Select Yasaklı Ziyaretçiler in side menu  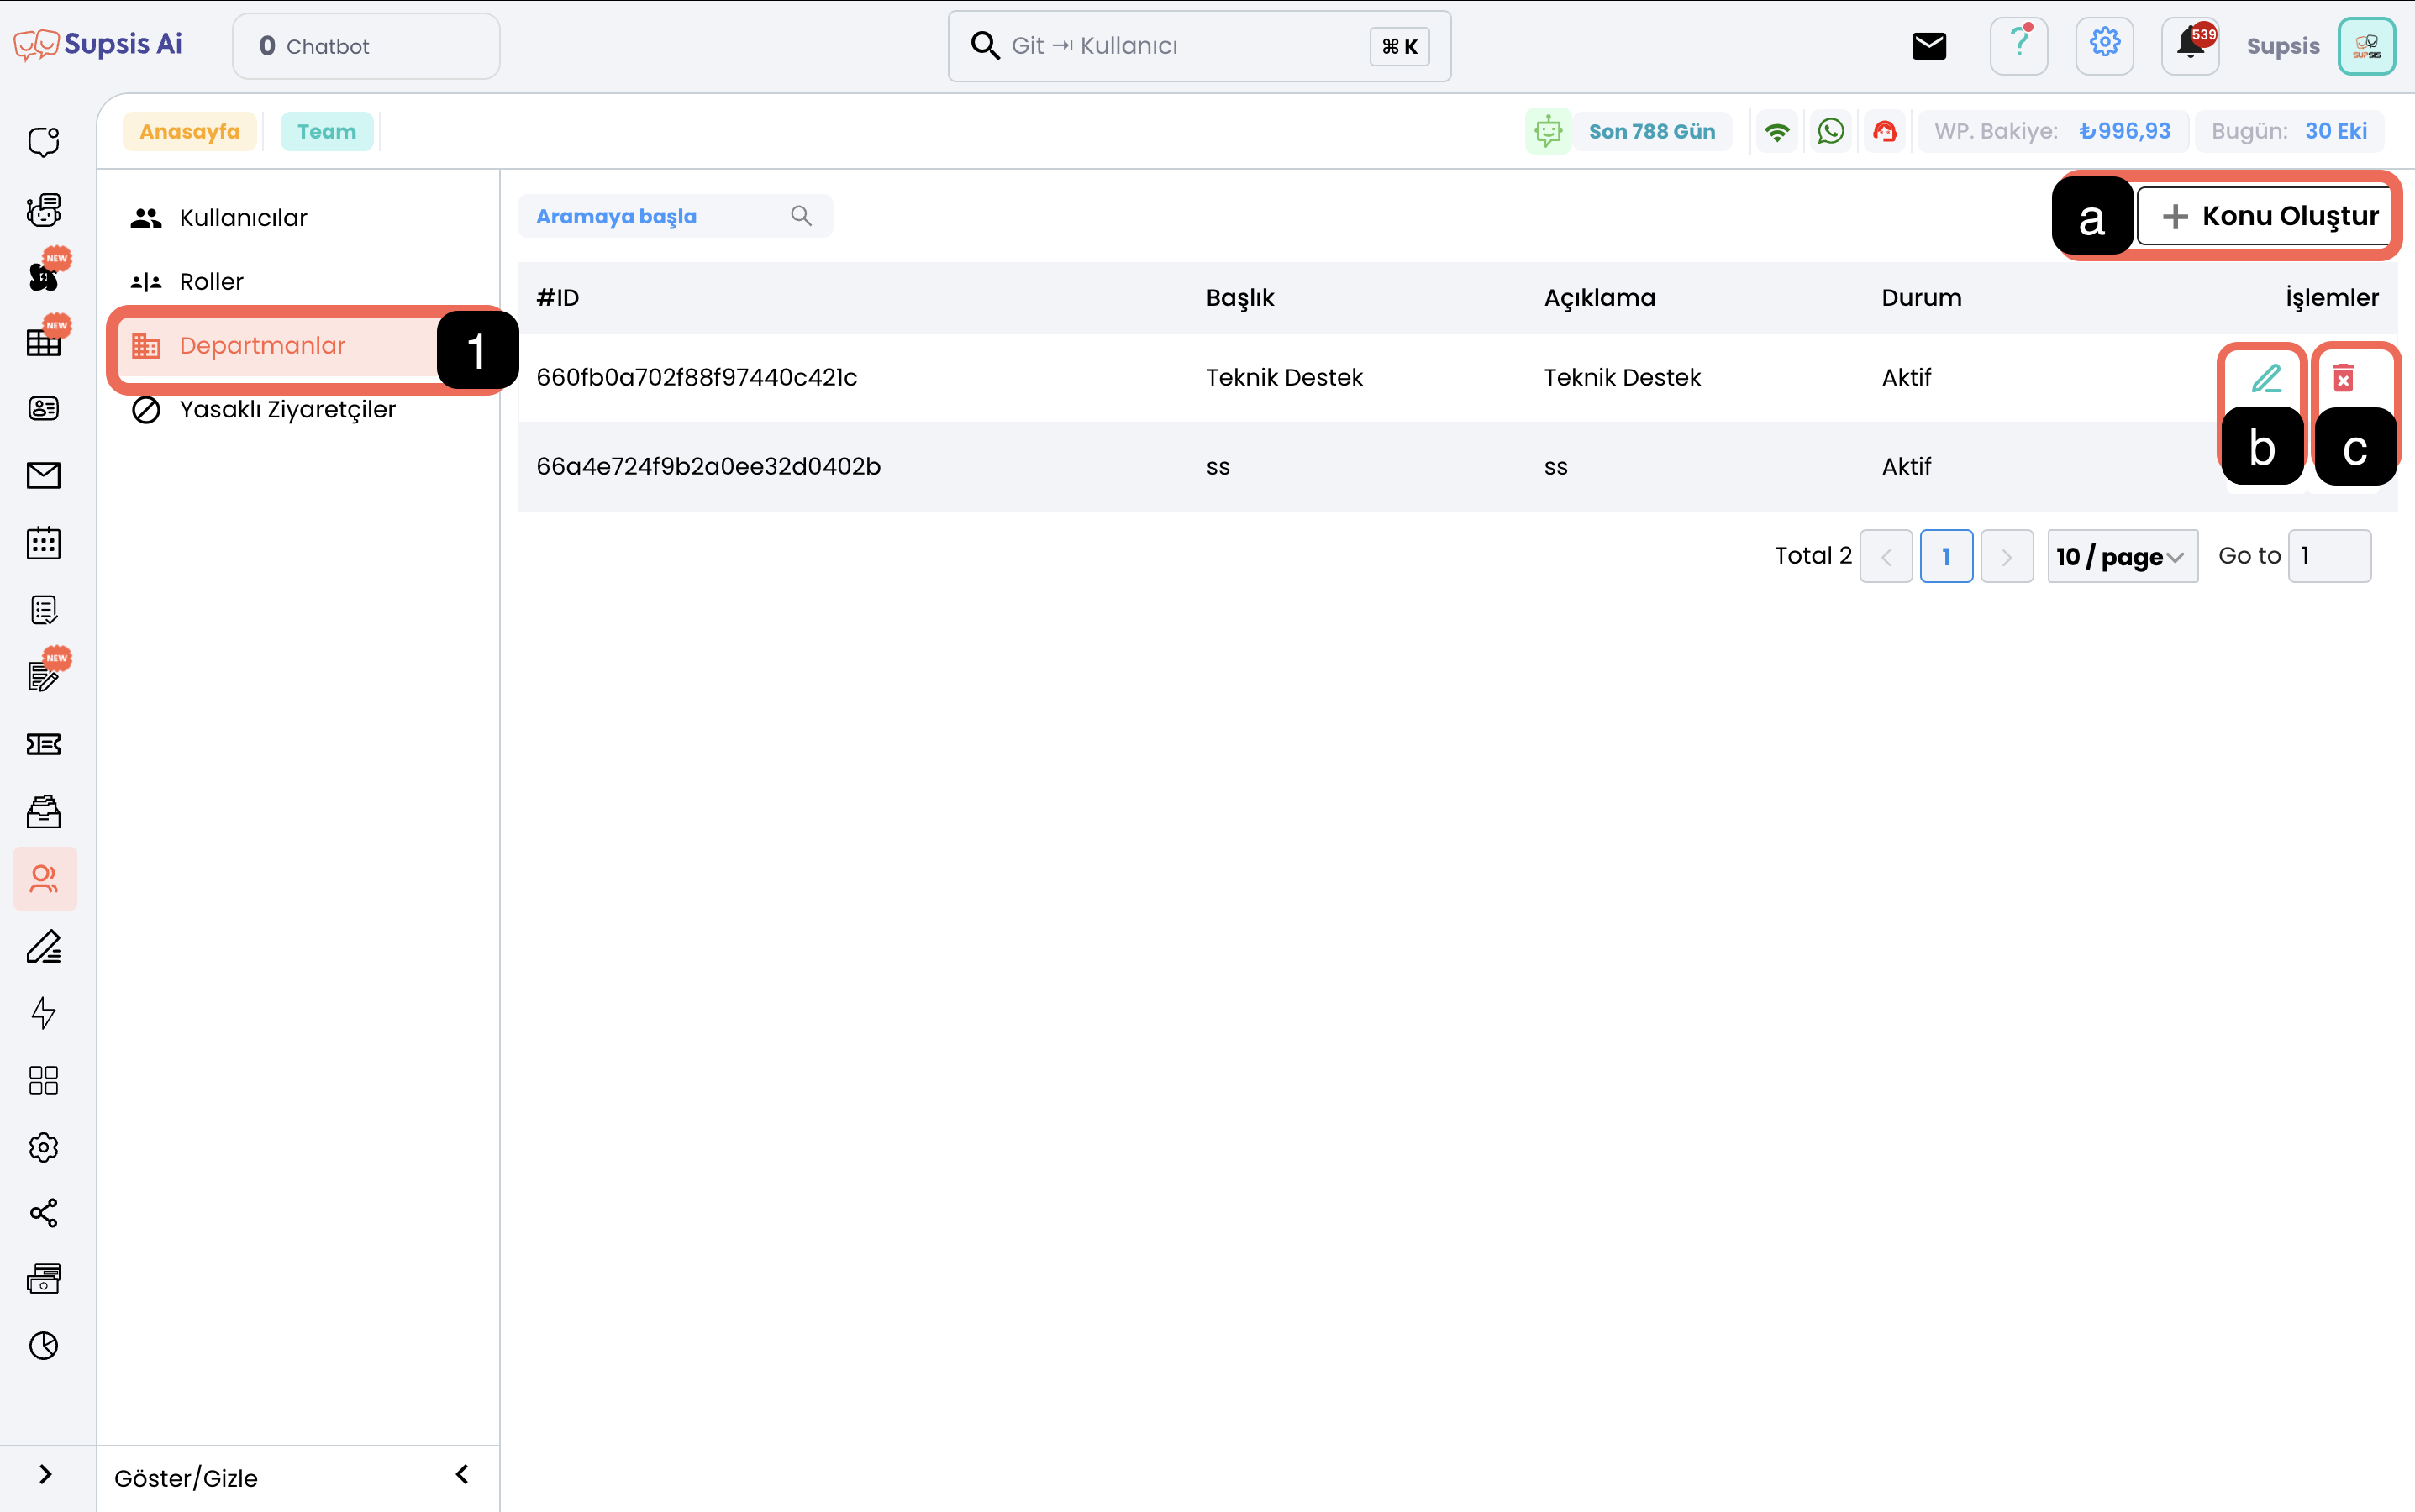(x=287, y=410)
